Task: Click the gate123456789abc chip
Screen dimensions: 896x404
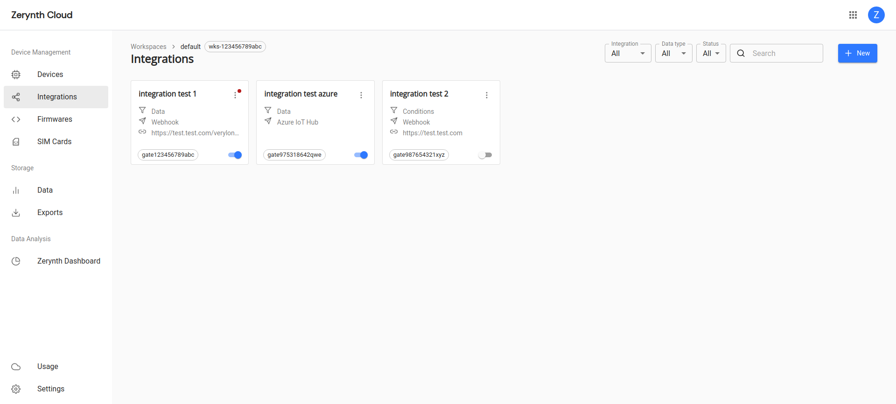Action: (168, 155)
